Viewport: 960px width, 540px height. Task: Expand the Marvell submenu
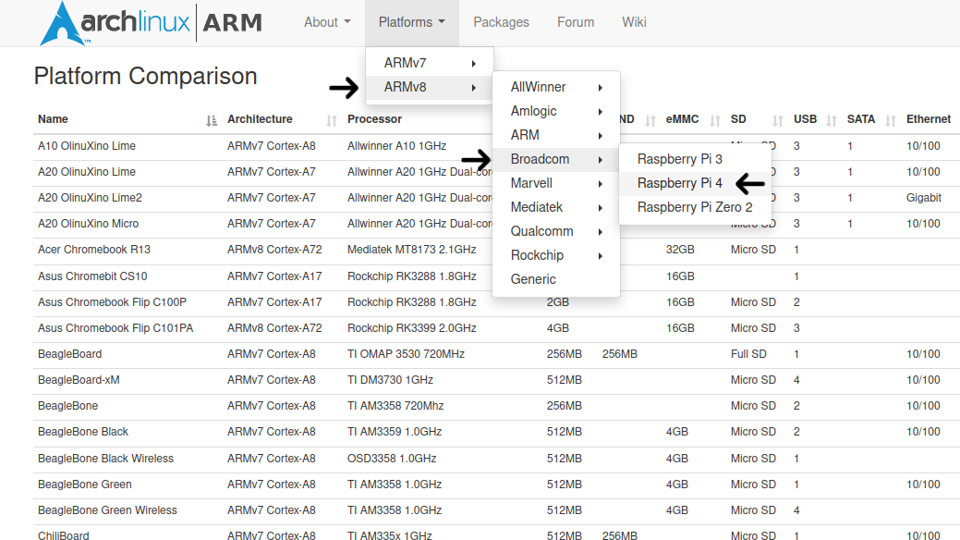click(556, 183)
